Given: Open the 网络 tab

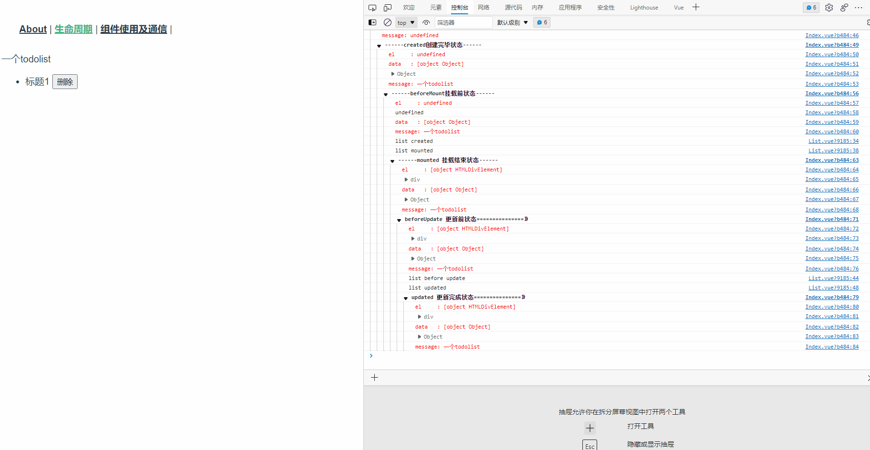Looking at the screenshot, I should tap(484, 8).
